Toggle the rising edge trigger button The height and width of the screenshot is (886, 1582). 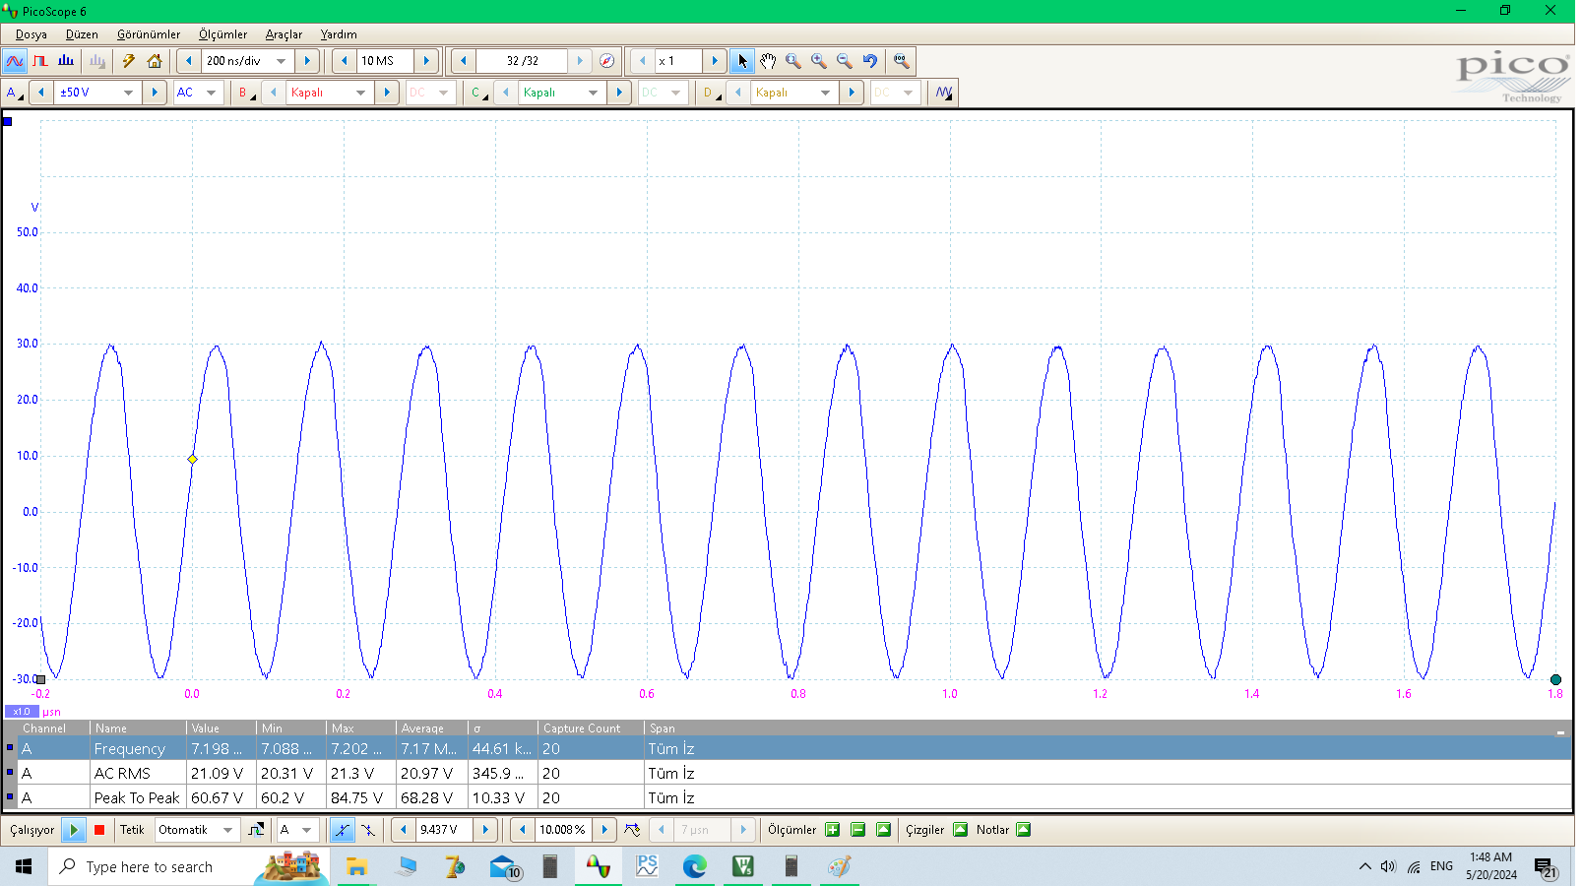[342, 830]
